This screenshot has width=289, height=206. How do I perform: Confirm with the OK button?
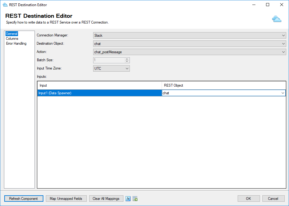point(248,199)
